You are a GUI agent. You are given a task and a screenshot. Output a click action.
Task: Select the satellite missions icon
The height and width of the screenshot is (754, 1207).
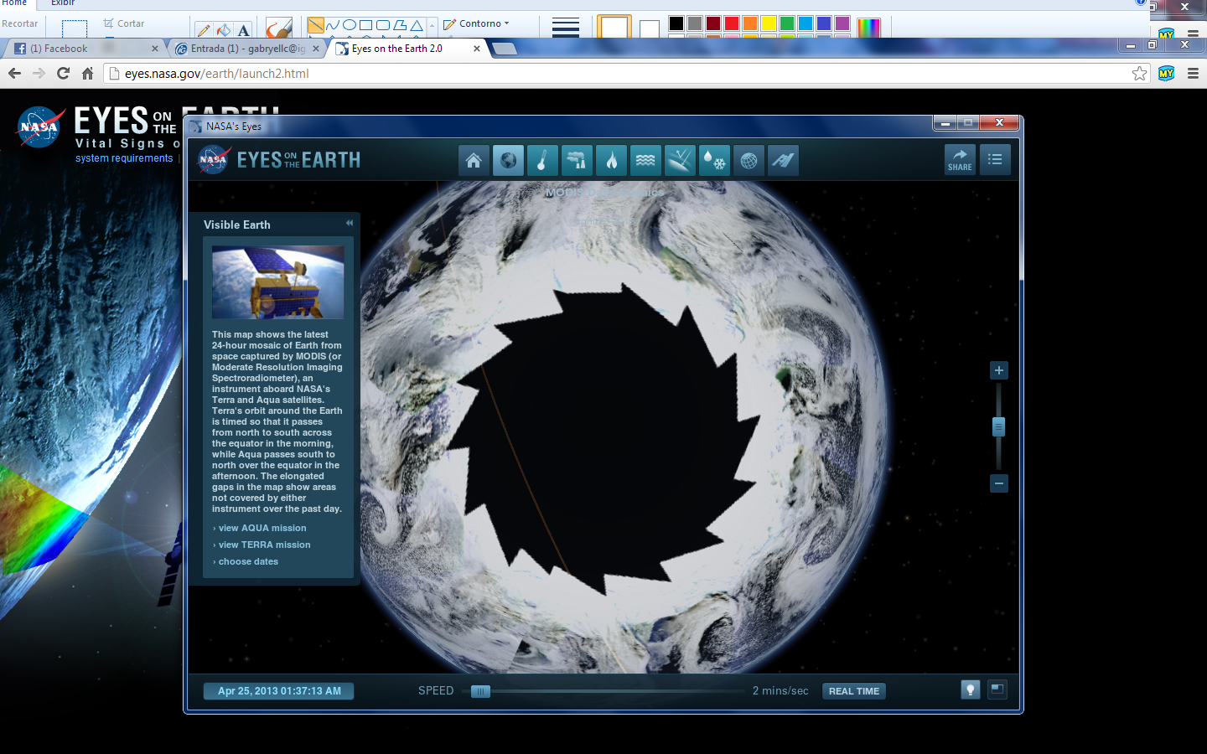(x=783, y=160)
